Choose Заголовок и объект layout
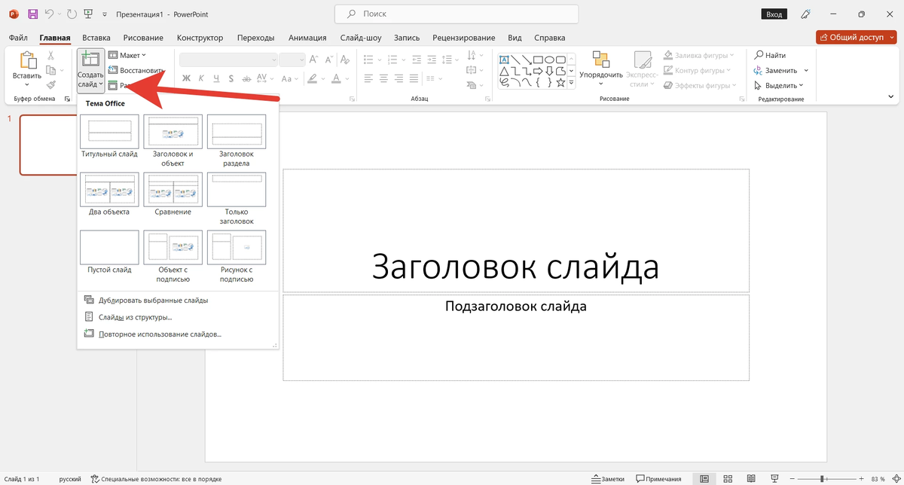This screenshot has width=904, height=485. pos(173,140)
